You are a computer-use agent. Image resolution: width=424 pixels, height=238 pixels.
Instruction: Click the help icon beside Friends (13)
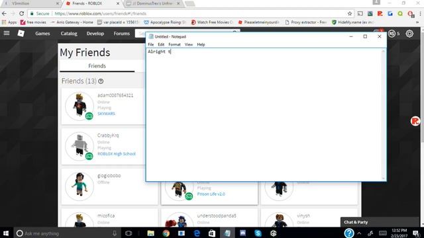(x=101, y=81)
